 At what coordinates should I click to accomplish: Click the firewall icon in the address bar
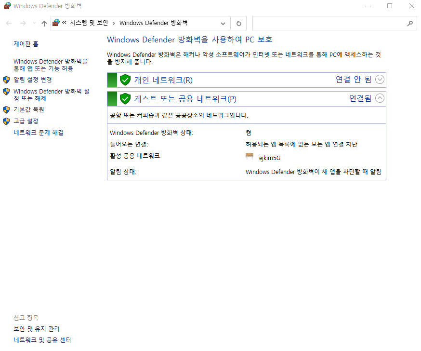point(56,23)
